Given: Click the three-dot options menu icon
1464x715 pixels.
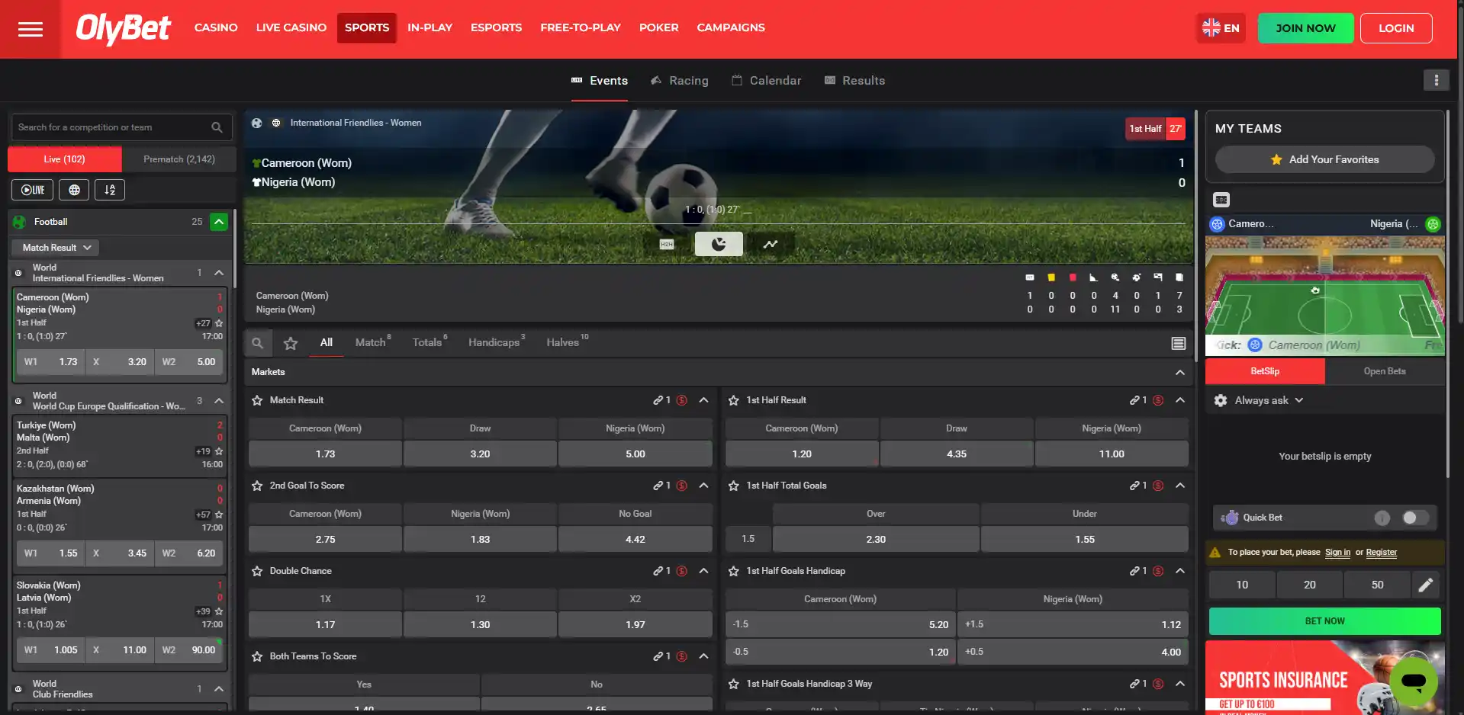Looking at the screenshot, I should (x=1436, y=80).
